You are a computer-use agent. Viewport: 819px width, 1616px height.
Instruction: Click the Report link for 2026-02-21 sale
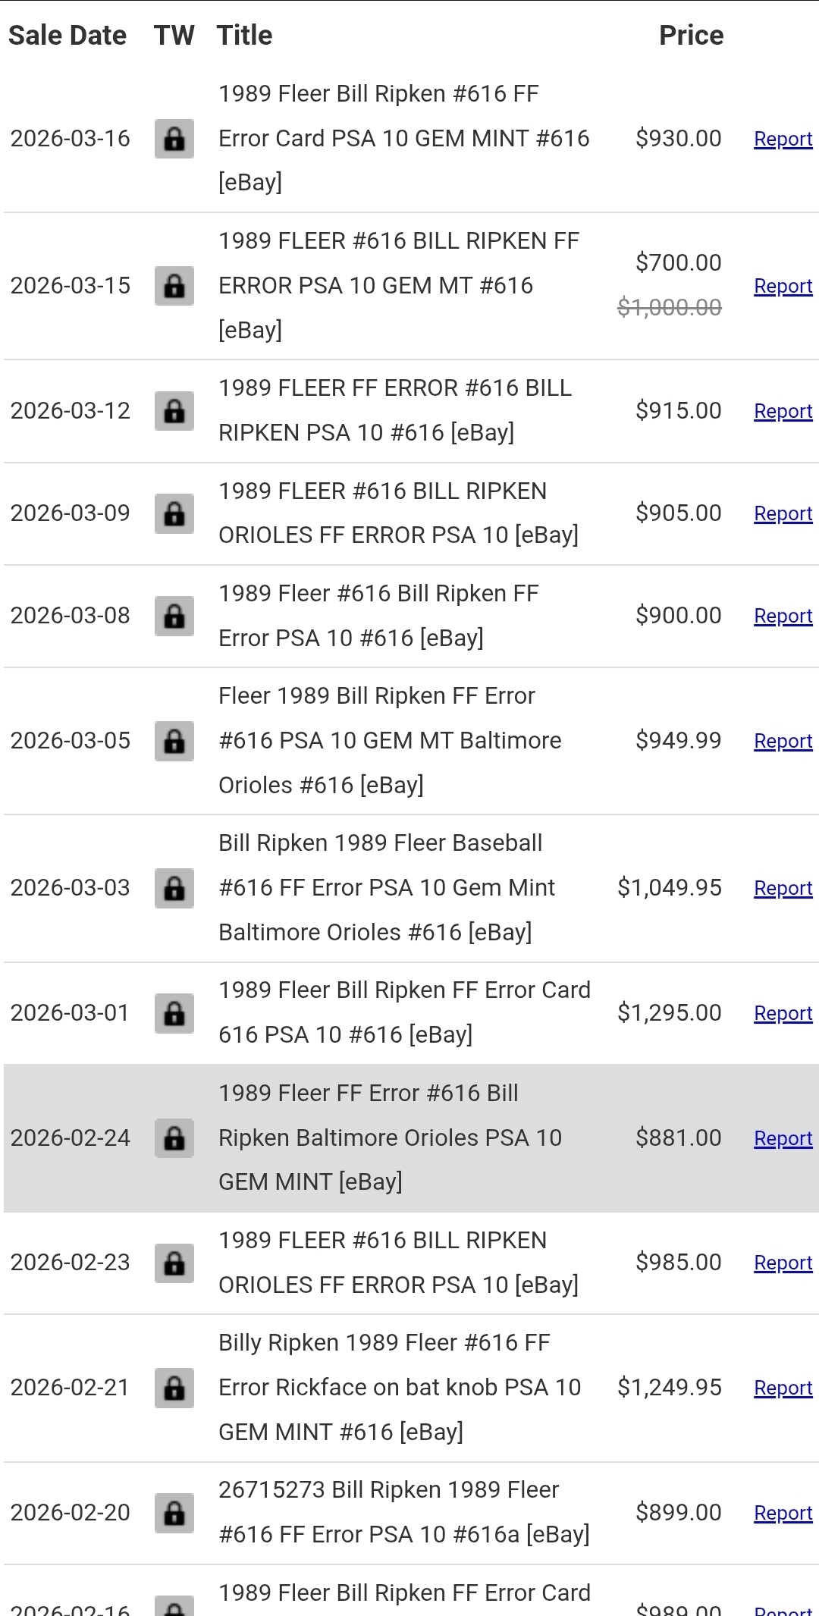click(x=783, y=1388)
